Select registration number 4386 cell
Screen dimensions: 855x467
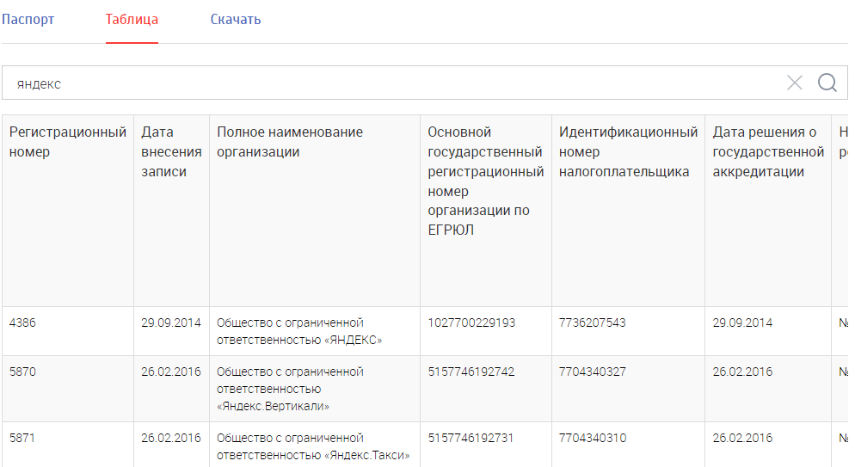coord(68,331)
